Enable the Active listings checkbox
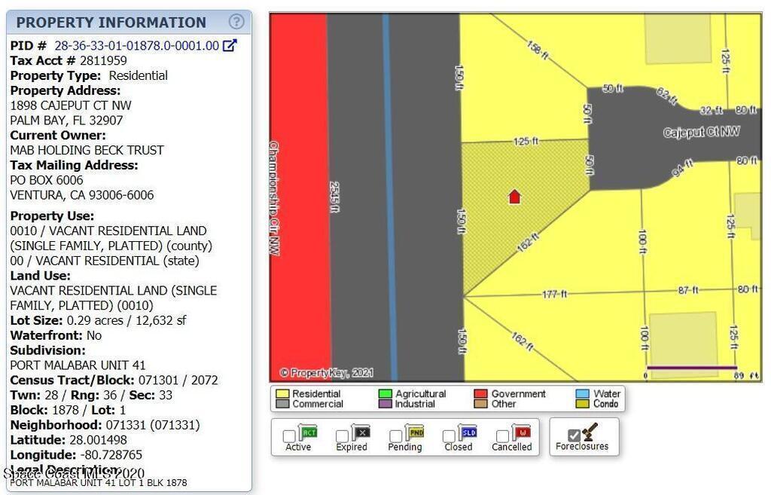 (x=289, y=436)
